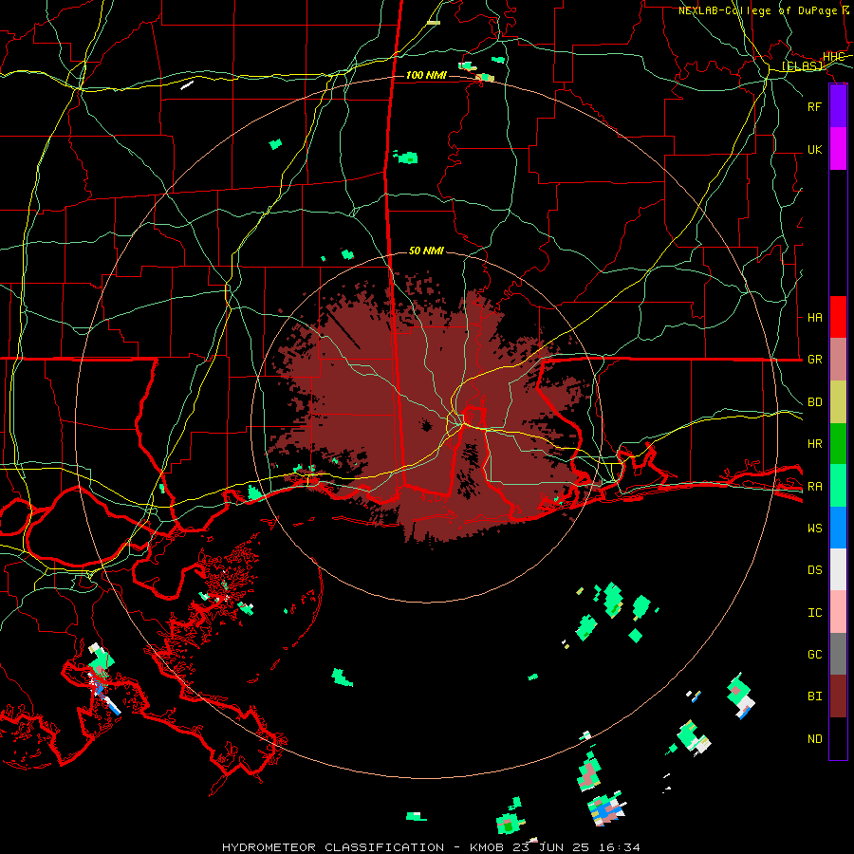Screen dimensions: 854x854
Task: Click the ND legend label
Action: (x=815, y=738)
